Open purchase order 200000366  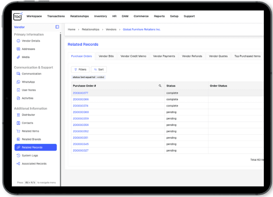pyautogui.click(x=81, y=100)
